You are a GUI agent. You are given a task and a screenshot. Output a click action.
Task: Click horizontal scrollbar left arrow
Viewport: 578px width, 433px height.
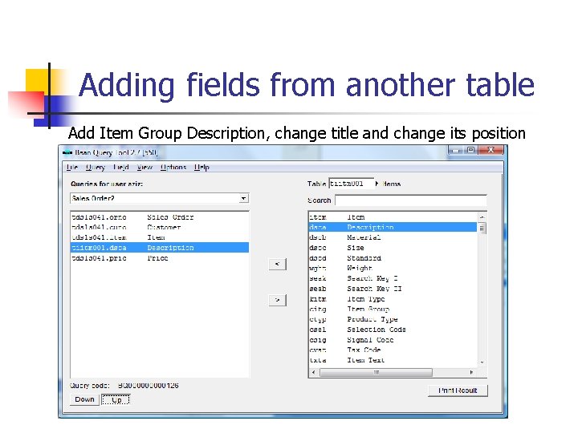point(314,372)
